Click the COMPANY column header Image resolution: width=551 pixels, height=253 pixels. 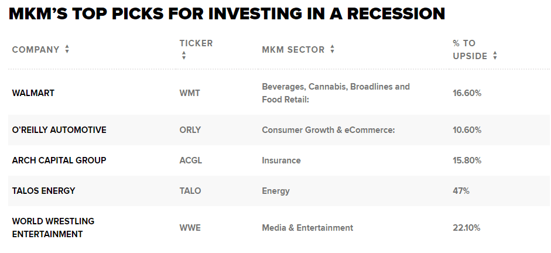tap(36, 50)
